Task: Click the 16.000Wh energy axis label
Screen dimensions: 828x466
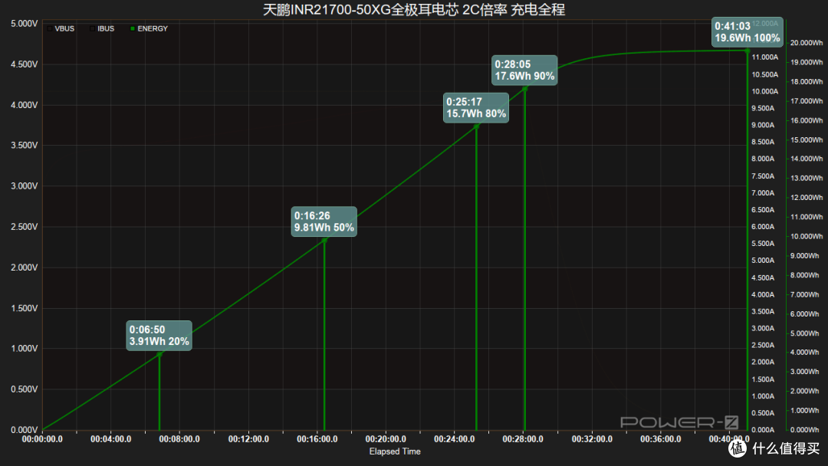Action: (x=807, y=120)
